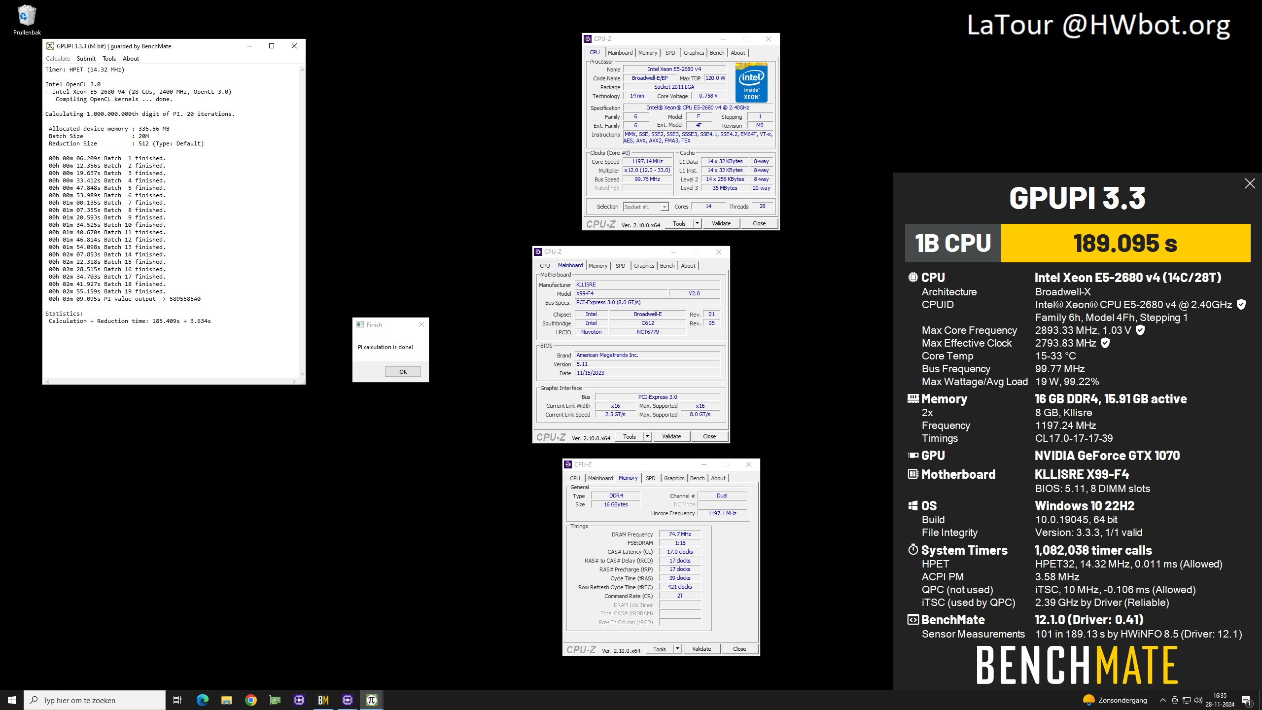The width and height of the screenshot is (1262, 710).
Task: Open the Socket #1 selection dropdown
Action: tap(646, 207)
